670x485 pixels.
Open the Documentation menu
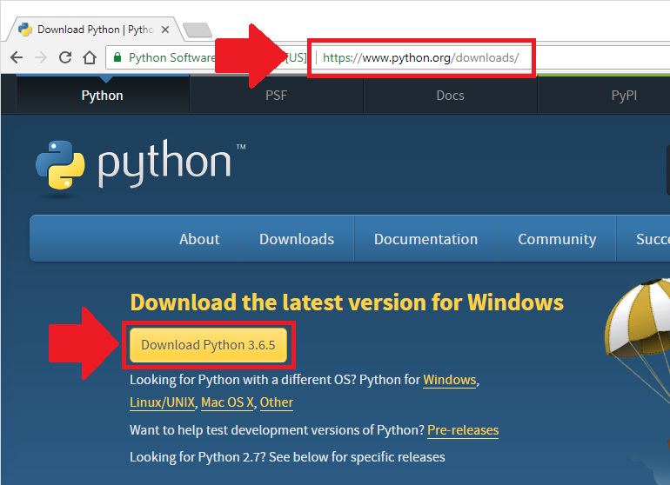click(x=425, y=239)
